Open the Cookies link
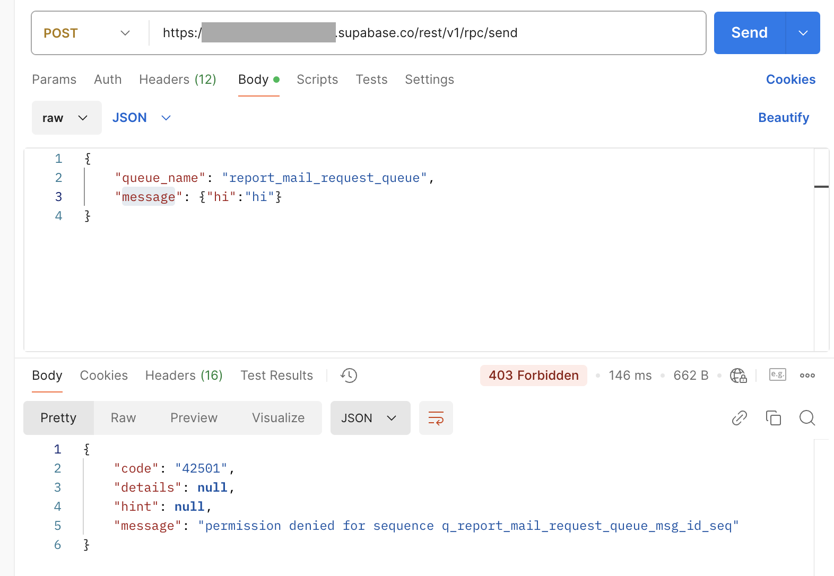Viewport: 834px width, 576px height. click(x=790, y=80)
